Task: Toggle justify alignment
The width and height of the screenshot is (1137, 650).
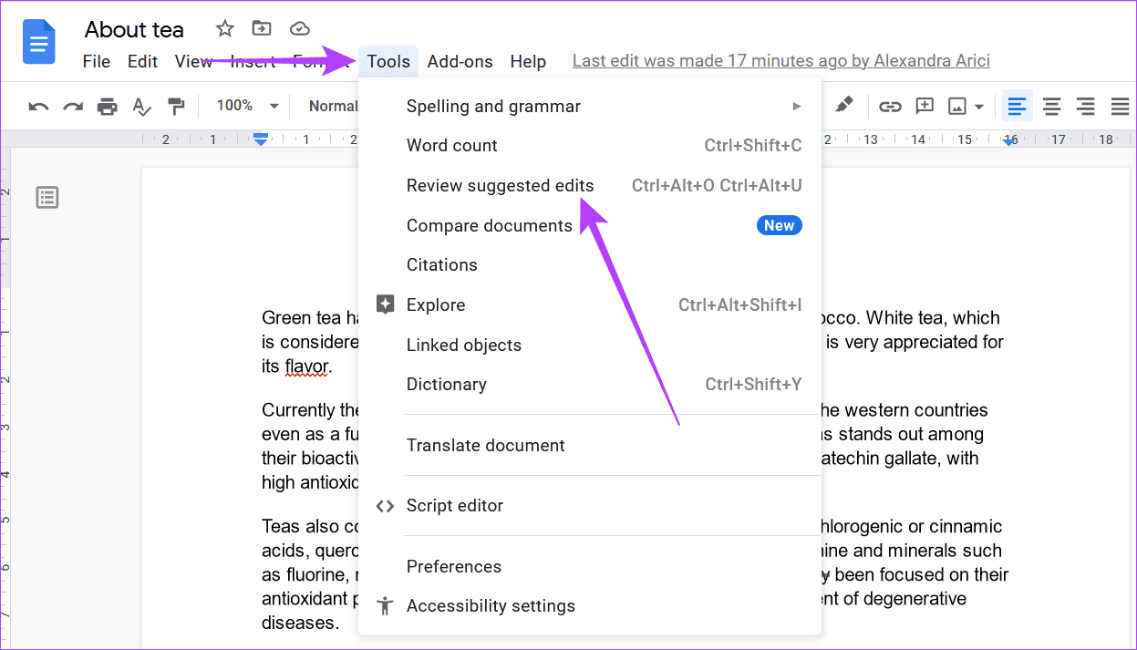Action: pyautogui.click(x=1120, y=107)
